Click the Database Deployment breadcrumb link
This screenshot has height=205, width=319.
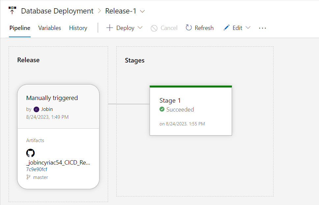pyautogui.click(x=57, y=11)
